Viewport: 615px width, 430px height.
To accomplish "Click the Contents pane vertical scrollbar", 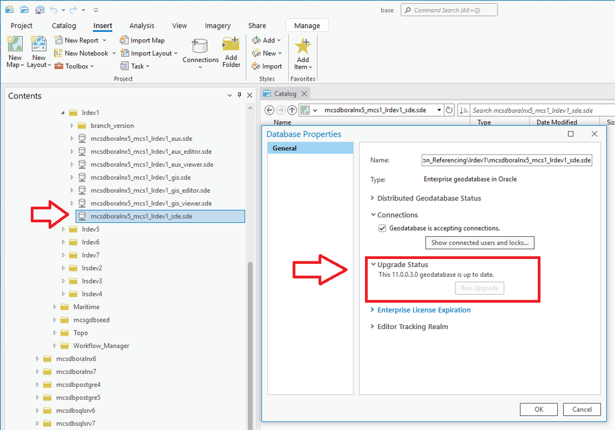I will (x=250, y=345).
